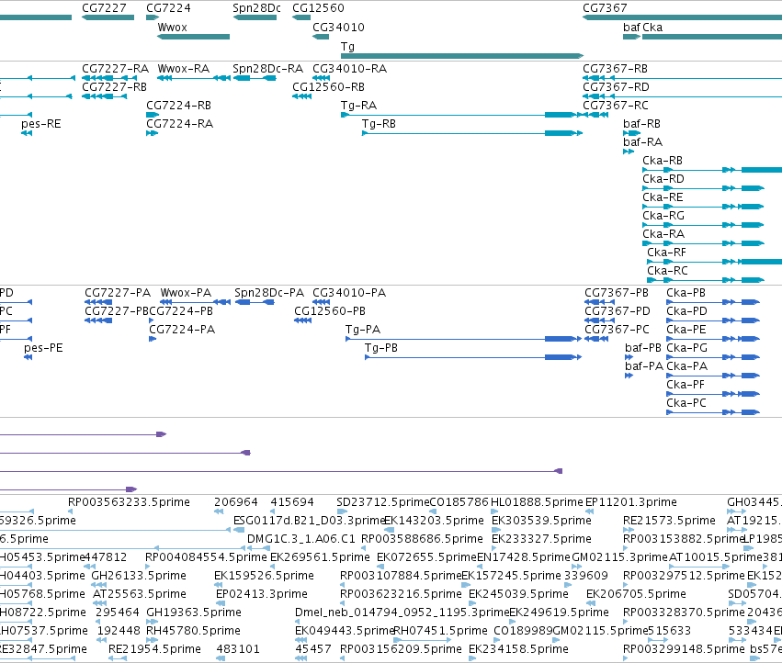Select pes-RE transcript label
This screenshot has width=782, height=663.
click(41, 124)
